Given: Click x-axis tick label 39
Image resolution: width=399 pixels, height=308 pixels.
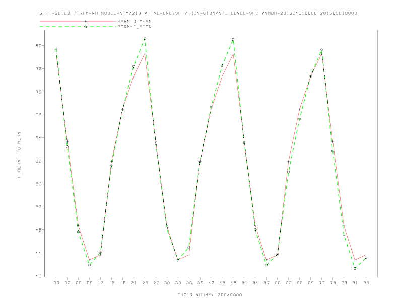Looking at the screenshot, I should tap(200, 283).
